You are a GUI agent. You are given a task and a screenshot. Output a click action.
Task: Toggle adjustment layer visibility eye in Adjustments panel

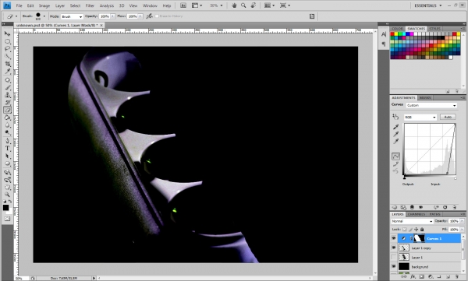click(x=421, y=207)
